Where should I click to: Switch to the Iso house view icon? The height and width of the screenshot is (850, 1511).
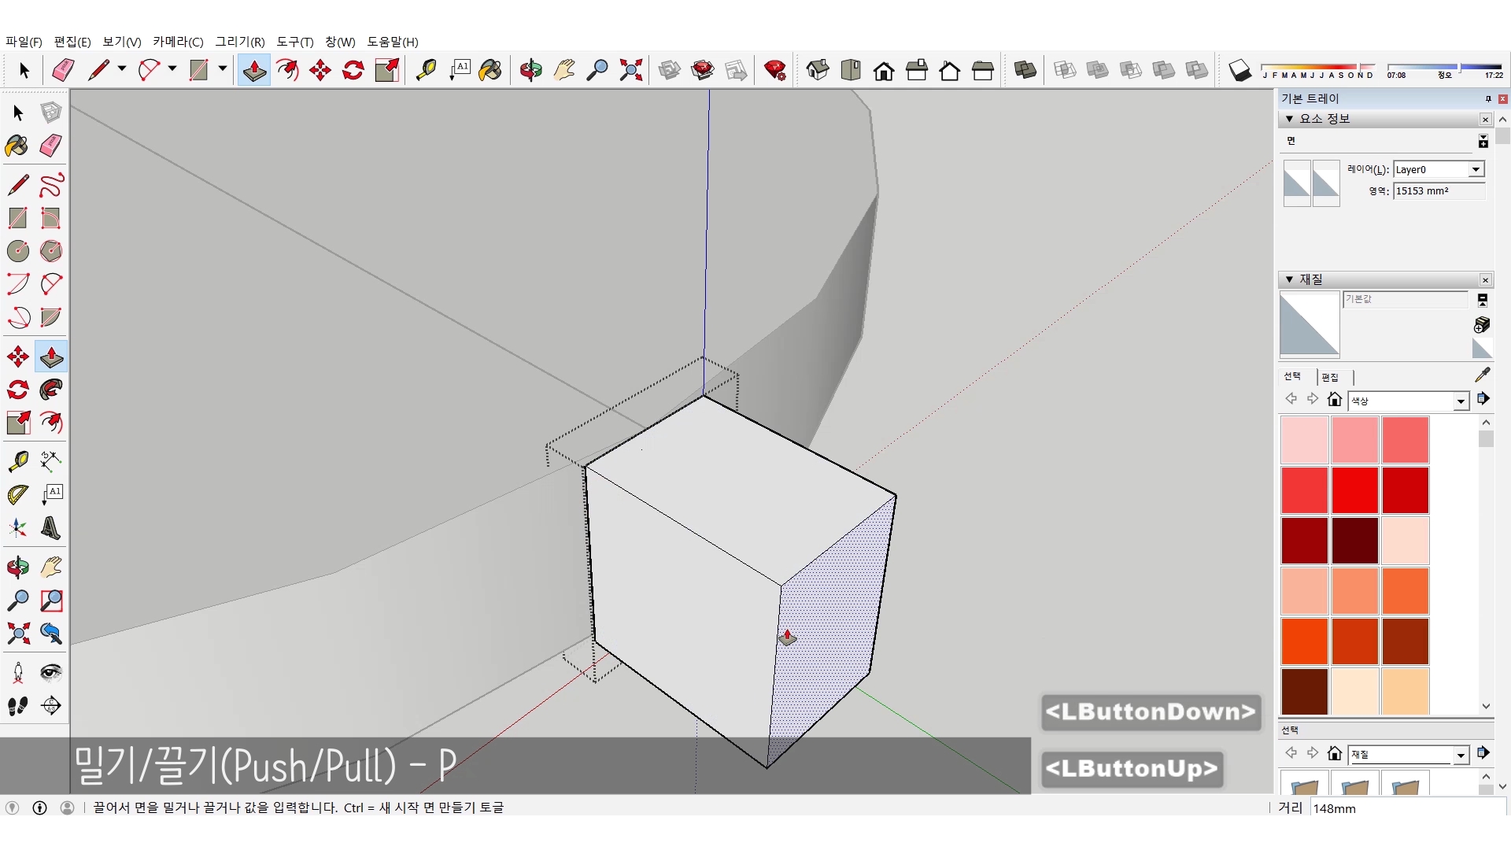coord(818,71)
